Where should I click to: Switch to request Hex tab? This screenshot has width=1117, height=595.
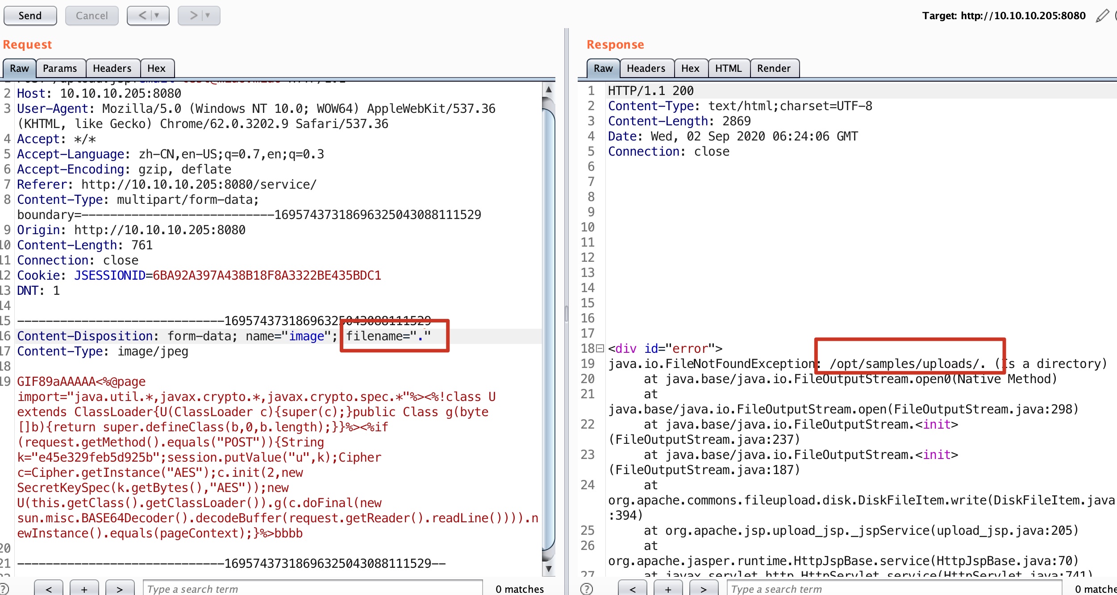coord(156,68)
